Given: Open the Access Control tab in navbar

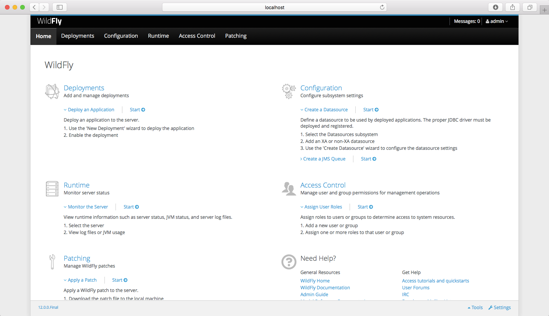Looking at the screenshot, I should [x=197, y=36].
